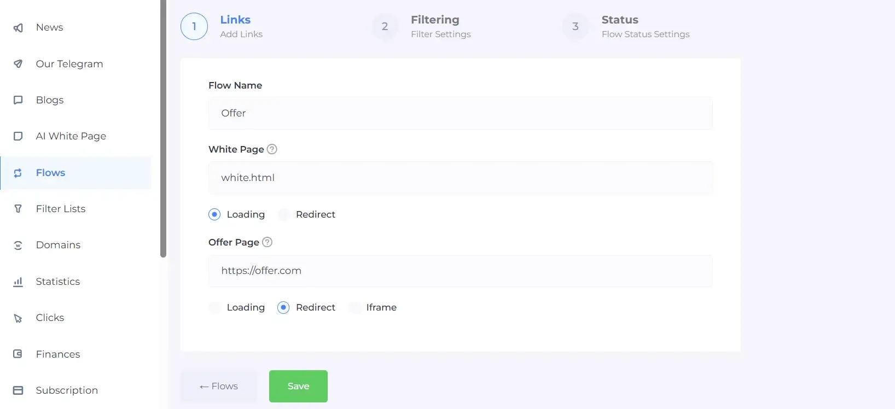Select Loading for the White Page
Viewport: 895px width, 409px height.
click(214, 215)
